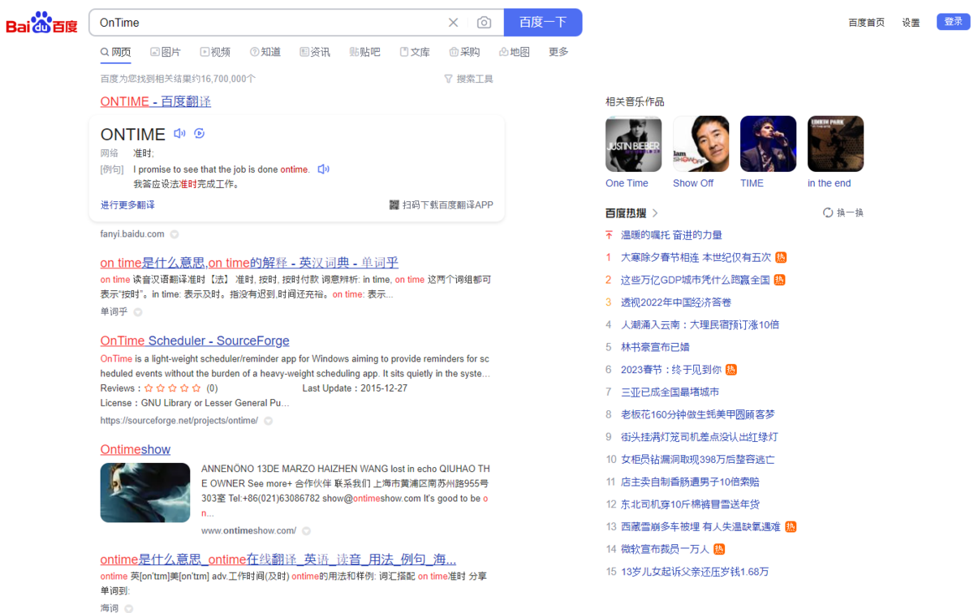This screenshot has width=974, height=613.
Task: Click the Ontimeshow result thumbnail
Action: pos(145,492)
